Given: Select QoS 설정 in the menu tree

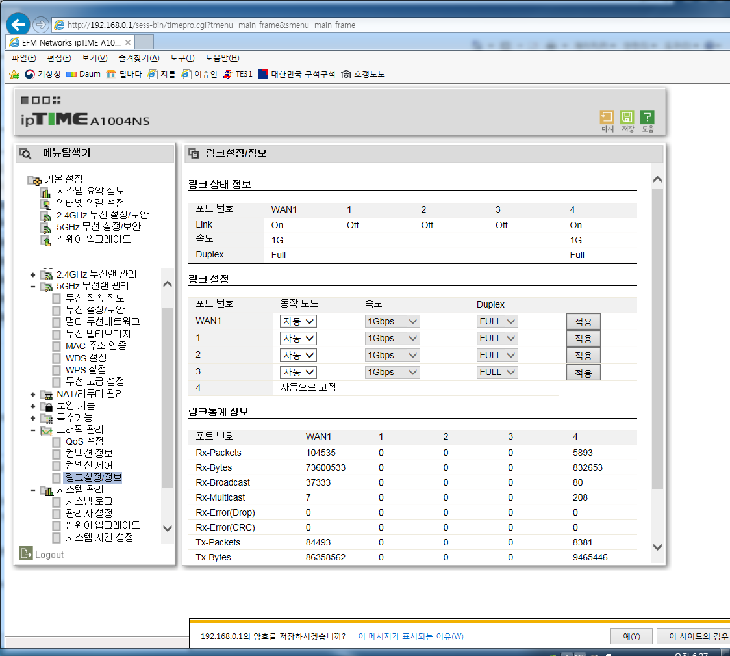Looking at the screenshot, I should 84,441.
